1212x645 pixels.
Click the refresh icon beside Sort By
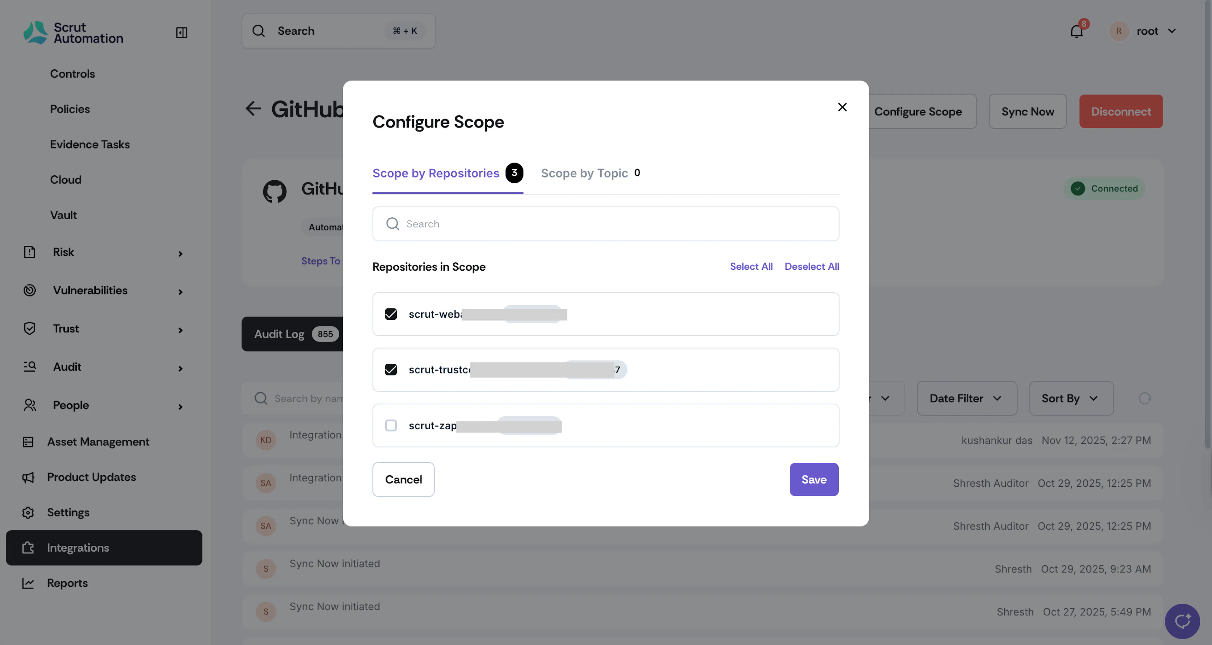1144,398
